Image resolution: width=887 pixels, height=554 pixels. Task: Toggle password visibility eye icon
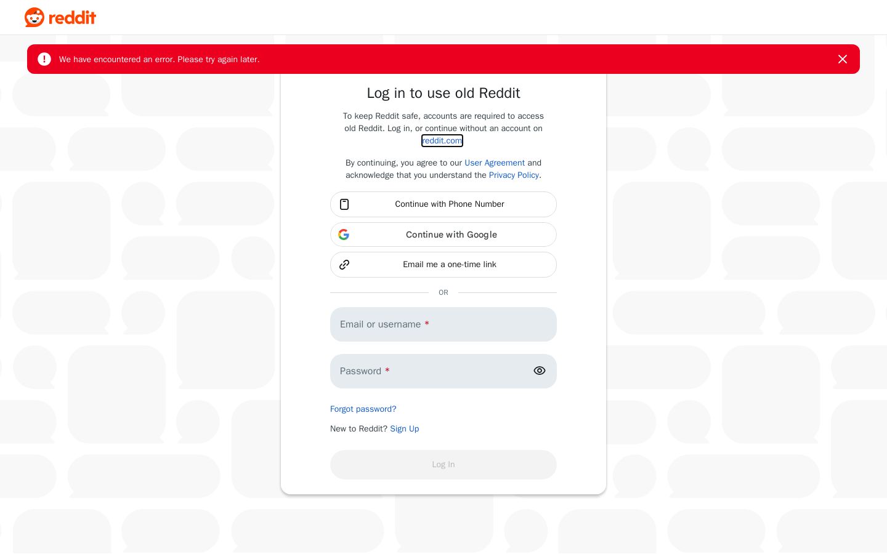pos(540,371)
